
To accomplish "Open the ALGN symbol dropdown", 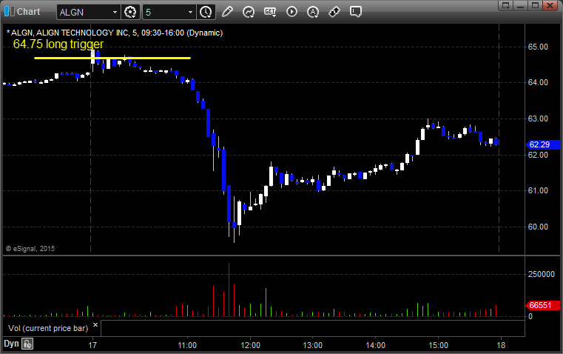I will pos(115,12).
